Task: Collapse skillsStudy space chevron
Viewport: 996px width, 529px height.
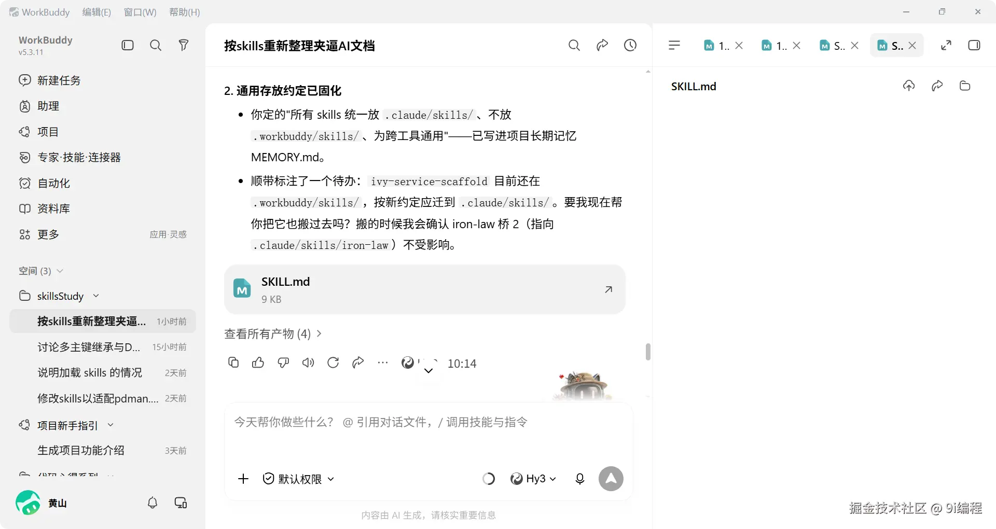Action: (96, 296)
